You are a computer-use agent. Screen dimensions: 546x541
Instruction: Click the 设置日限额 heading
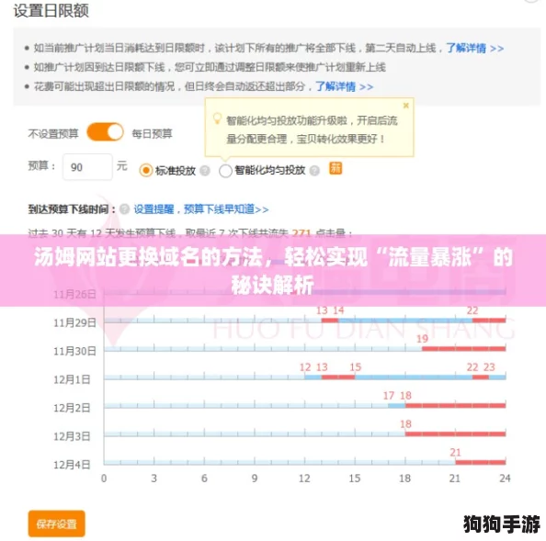point(51,10)
